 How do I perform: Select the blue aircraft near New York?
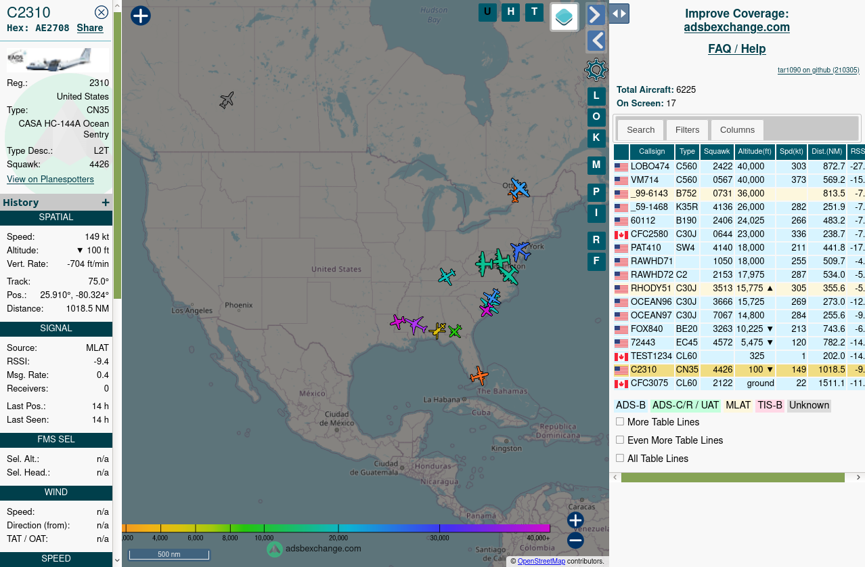click(520, 251)
